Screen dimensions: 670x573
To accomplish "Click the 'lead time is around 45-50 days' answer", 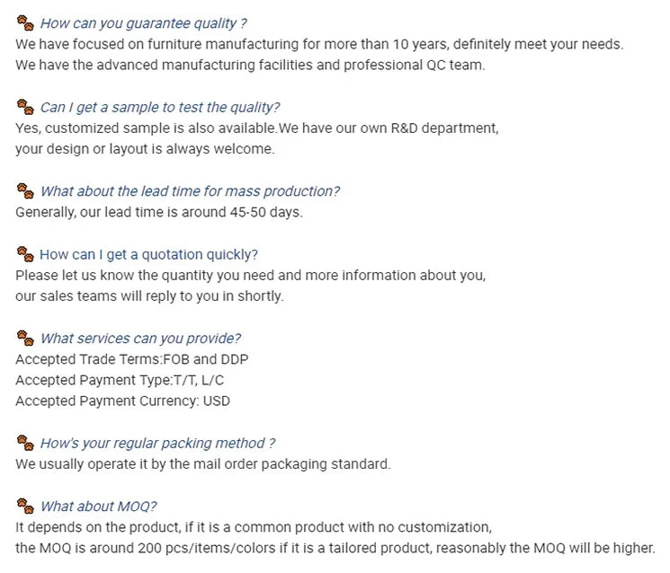I will point(159,212).
